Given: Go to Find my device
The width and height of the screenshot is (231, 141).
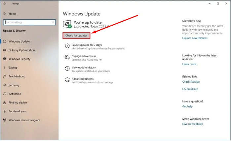Looking at the screenshot, I should point(18,102).
